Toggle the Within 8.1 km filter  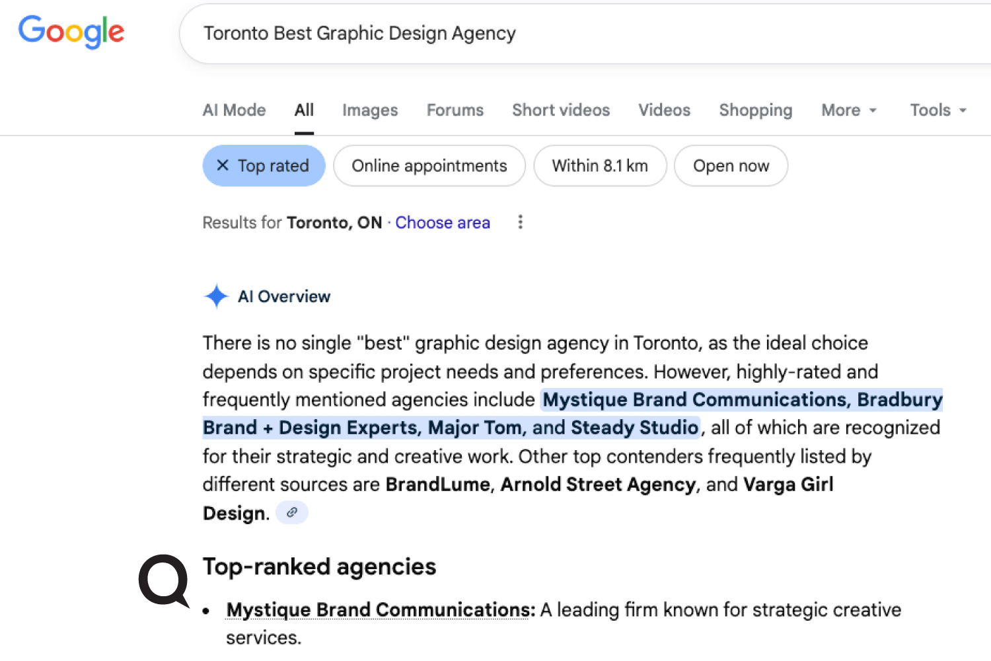tap(600, 166)
